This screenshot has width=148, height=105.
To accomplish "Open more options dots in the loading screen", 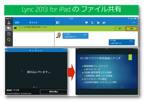I will point(65,51).
